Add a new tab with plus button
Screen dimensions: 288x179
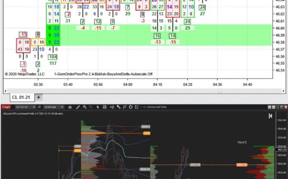[39, 98]
